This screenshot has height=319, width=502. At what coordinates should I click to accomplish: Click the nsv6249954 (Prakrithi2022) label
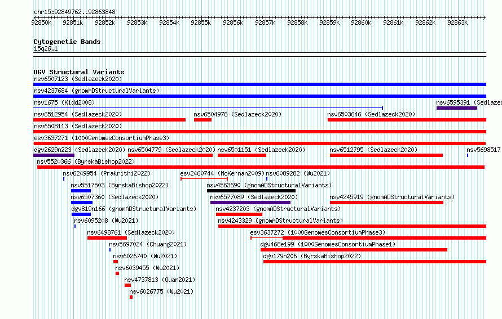107,173
